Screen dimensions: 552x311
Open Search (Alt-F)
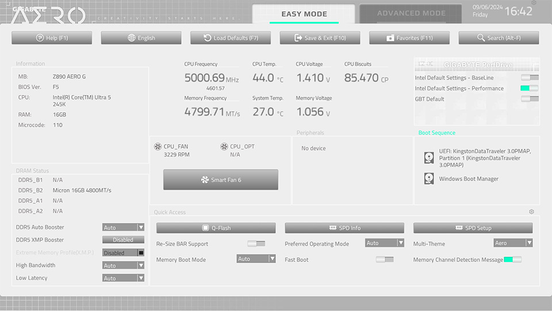click(499, 38)
